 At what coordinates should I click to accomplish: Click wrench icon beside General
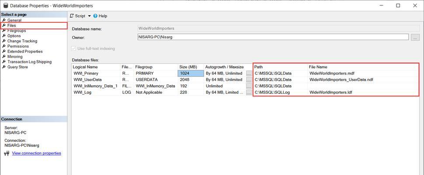pyautogui.click(x=4, y=20)
